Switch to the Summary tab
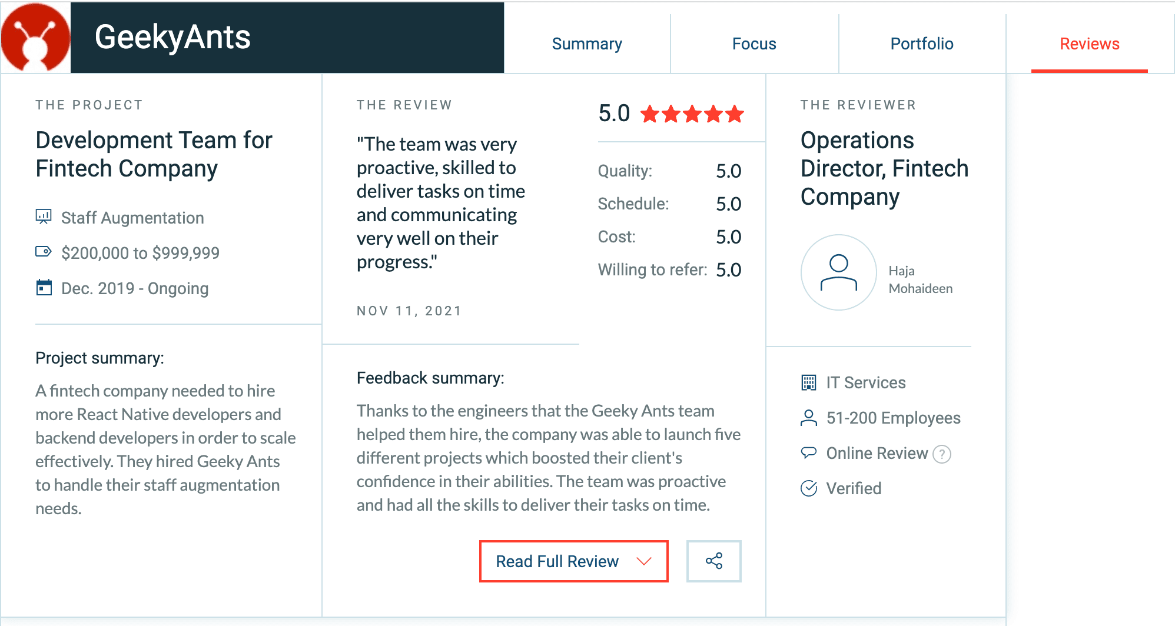Viewport: 1175px width, 626px height. pos(587,44)
